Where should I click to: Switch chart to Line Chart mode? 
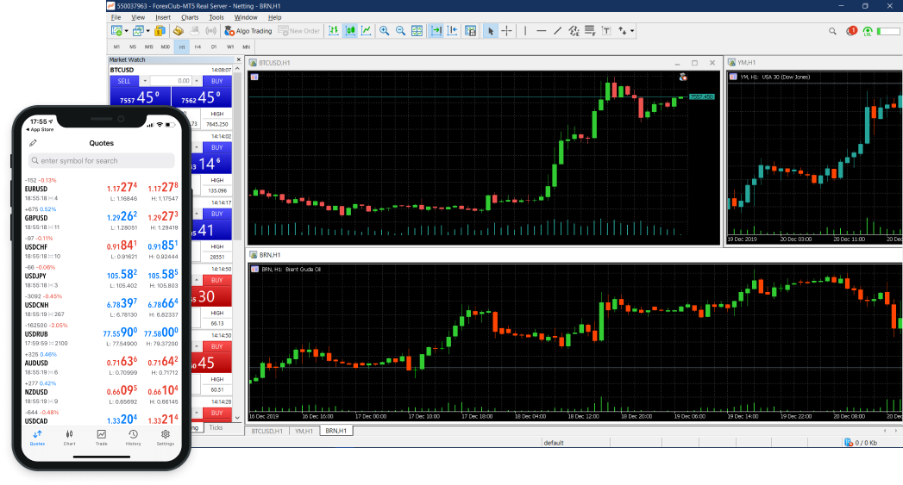coord(366,31)
